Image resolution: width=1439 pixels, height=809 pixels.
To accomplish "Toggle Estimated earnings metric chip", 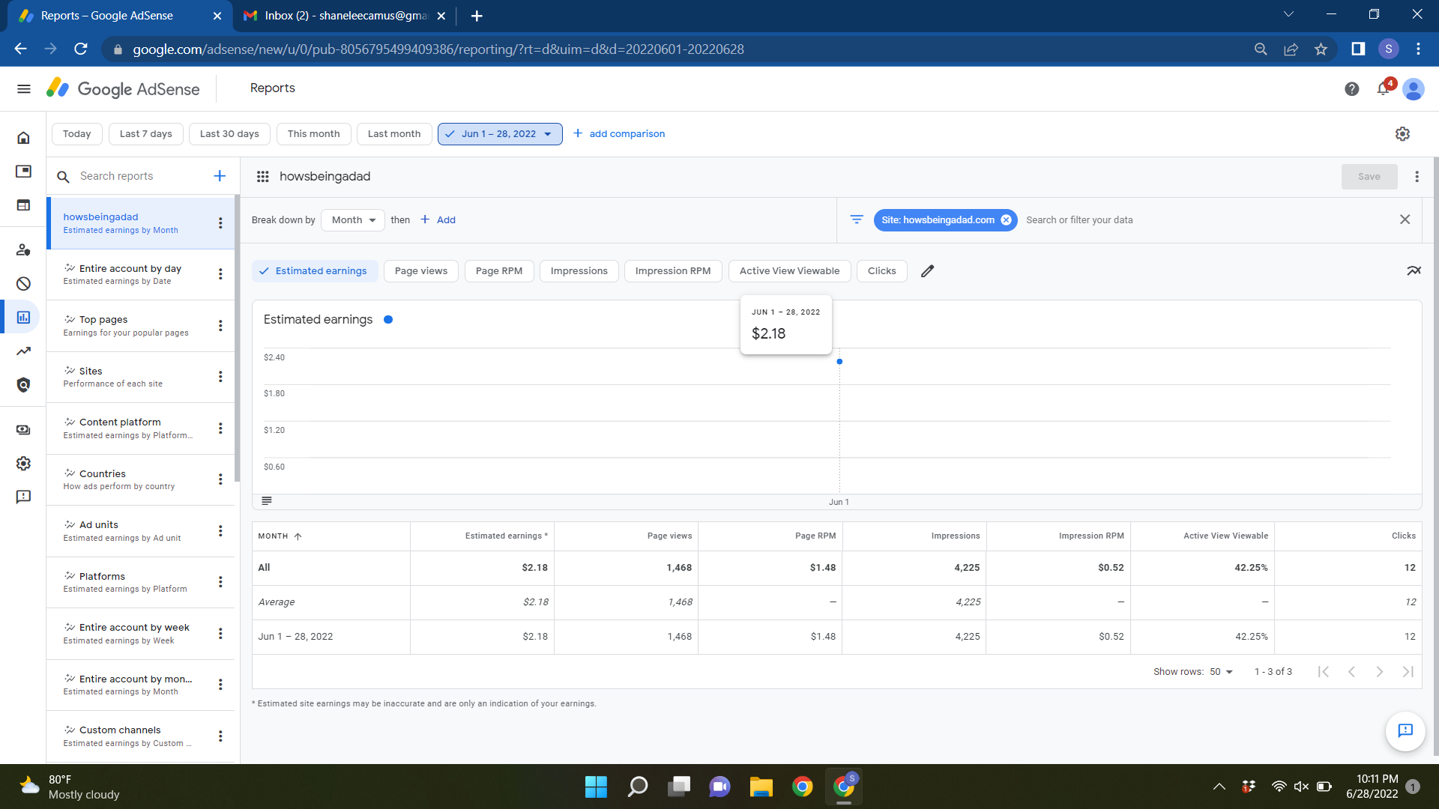I will [x=314, y=271].
